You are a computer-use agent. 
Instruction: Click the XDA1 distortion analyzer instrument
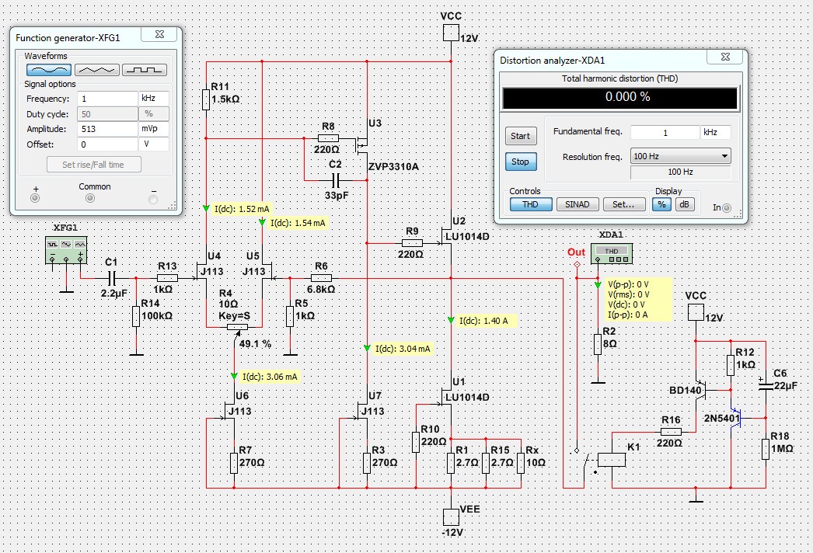click(x=612, y=254)
